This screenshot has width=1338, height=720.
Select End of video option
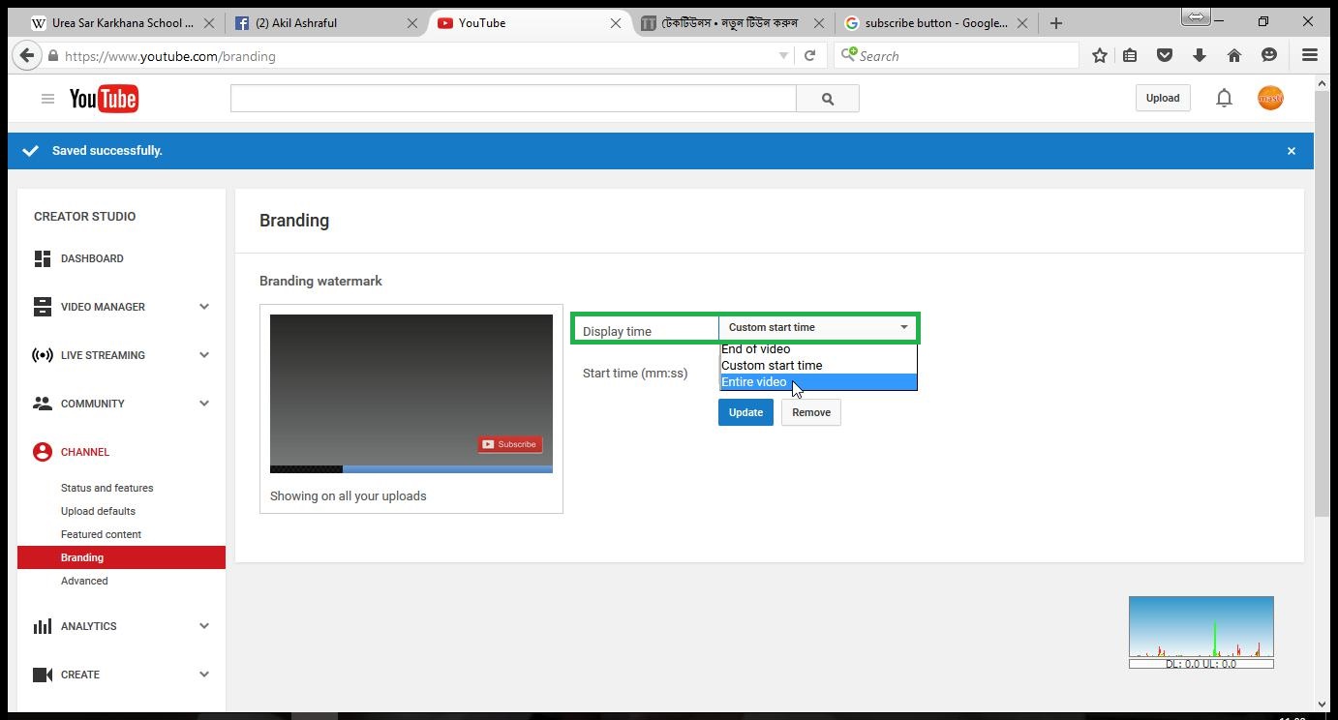818,349
